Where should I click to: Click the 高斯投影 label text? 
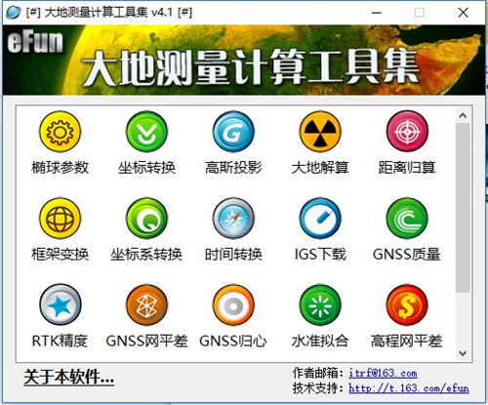click(x=233, y=168)
